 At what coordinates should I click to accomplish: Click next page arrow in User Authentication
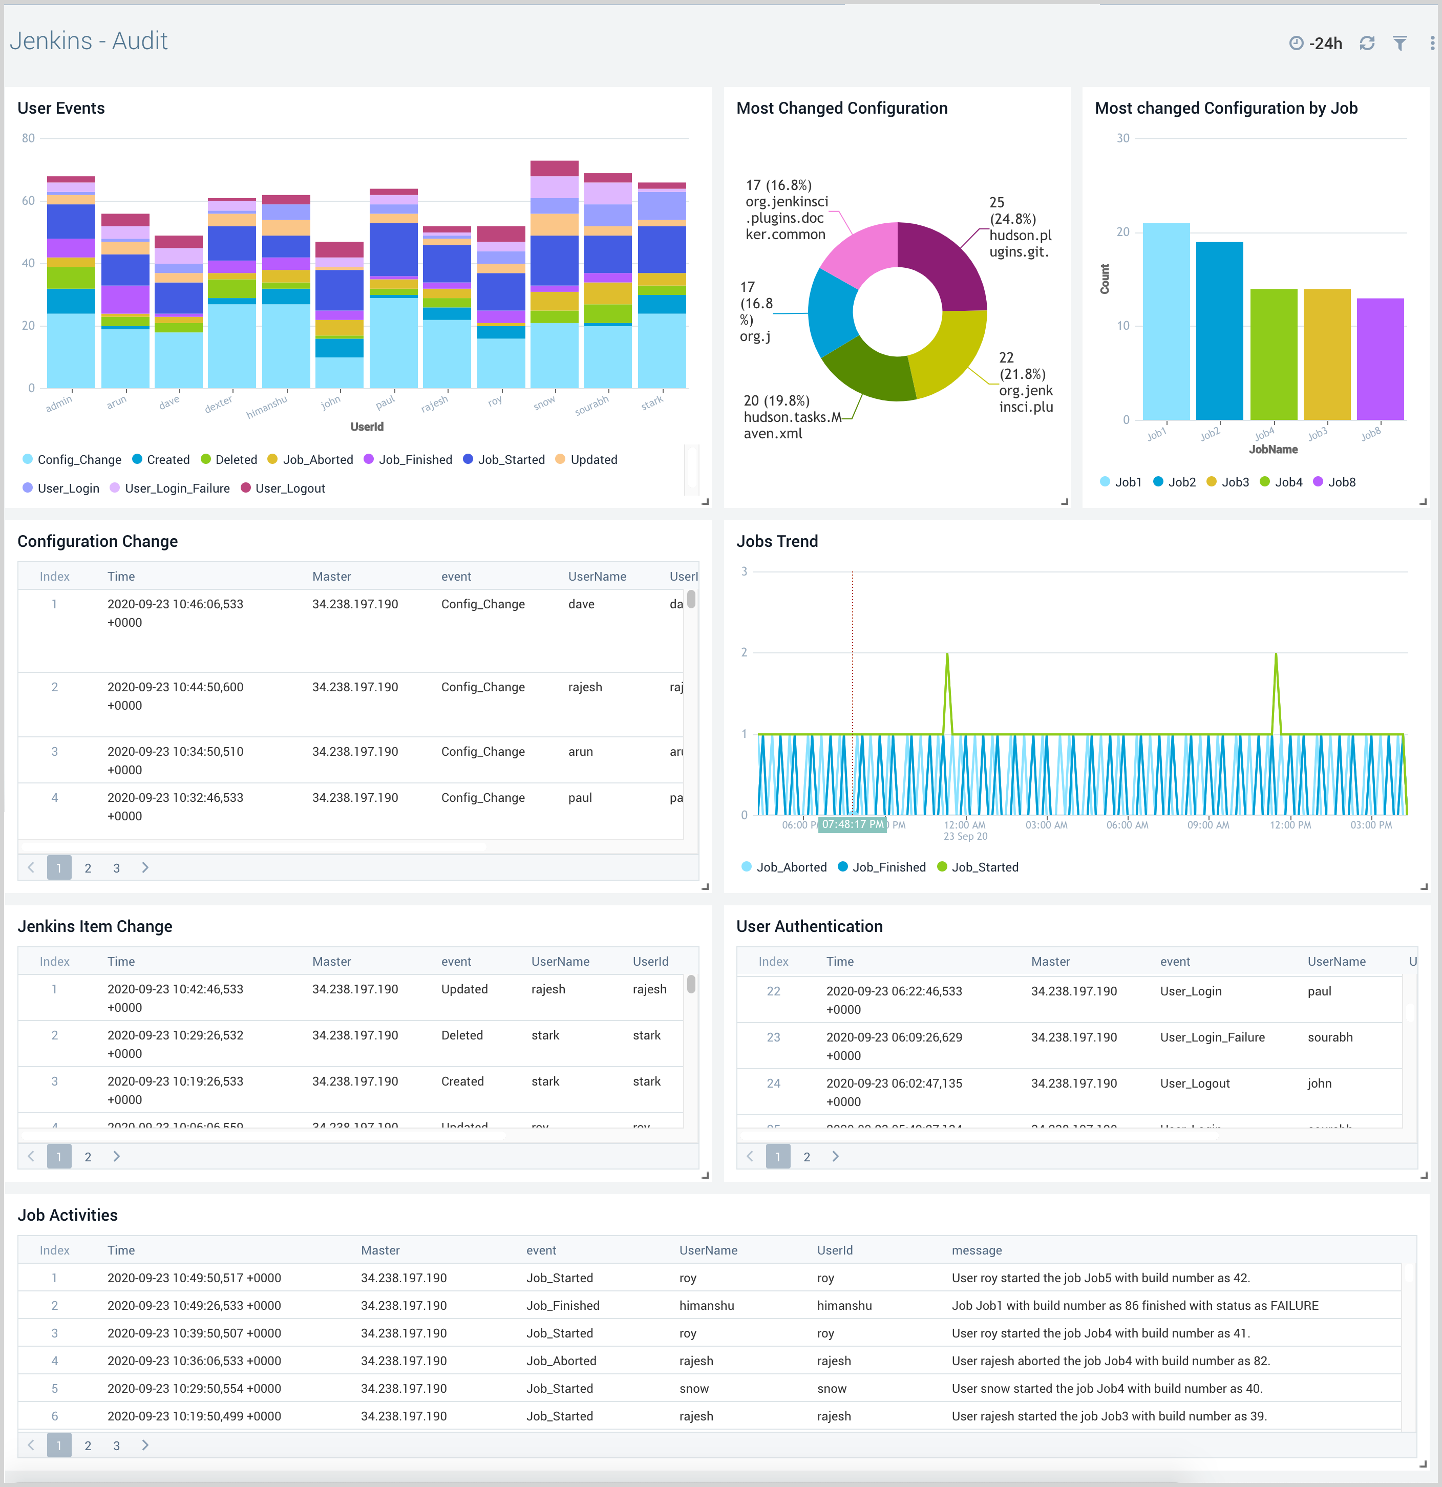point(835,1156)
